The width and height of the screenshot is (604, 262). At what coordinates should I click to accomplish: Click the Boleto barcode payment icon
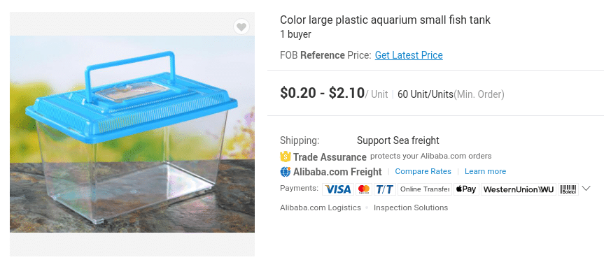point(568,189)
